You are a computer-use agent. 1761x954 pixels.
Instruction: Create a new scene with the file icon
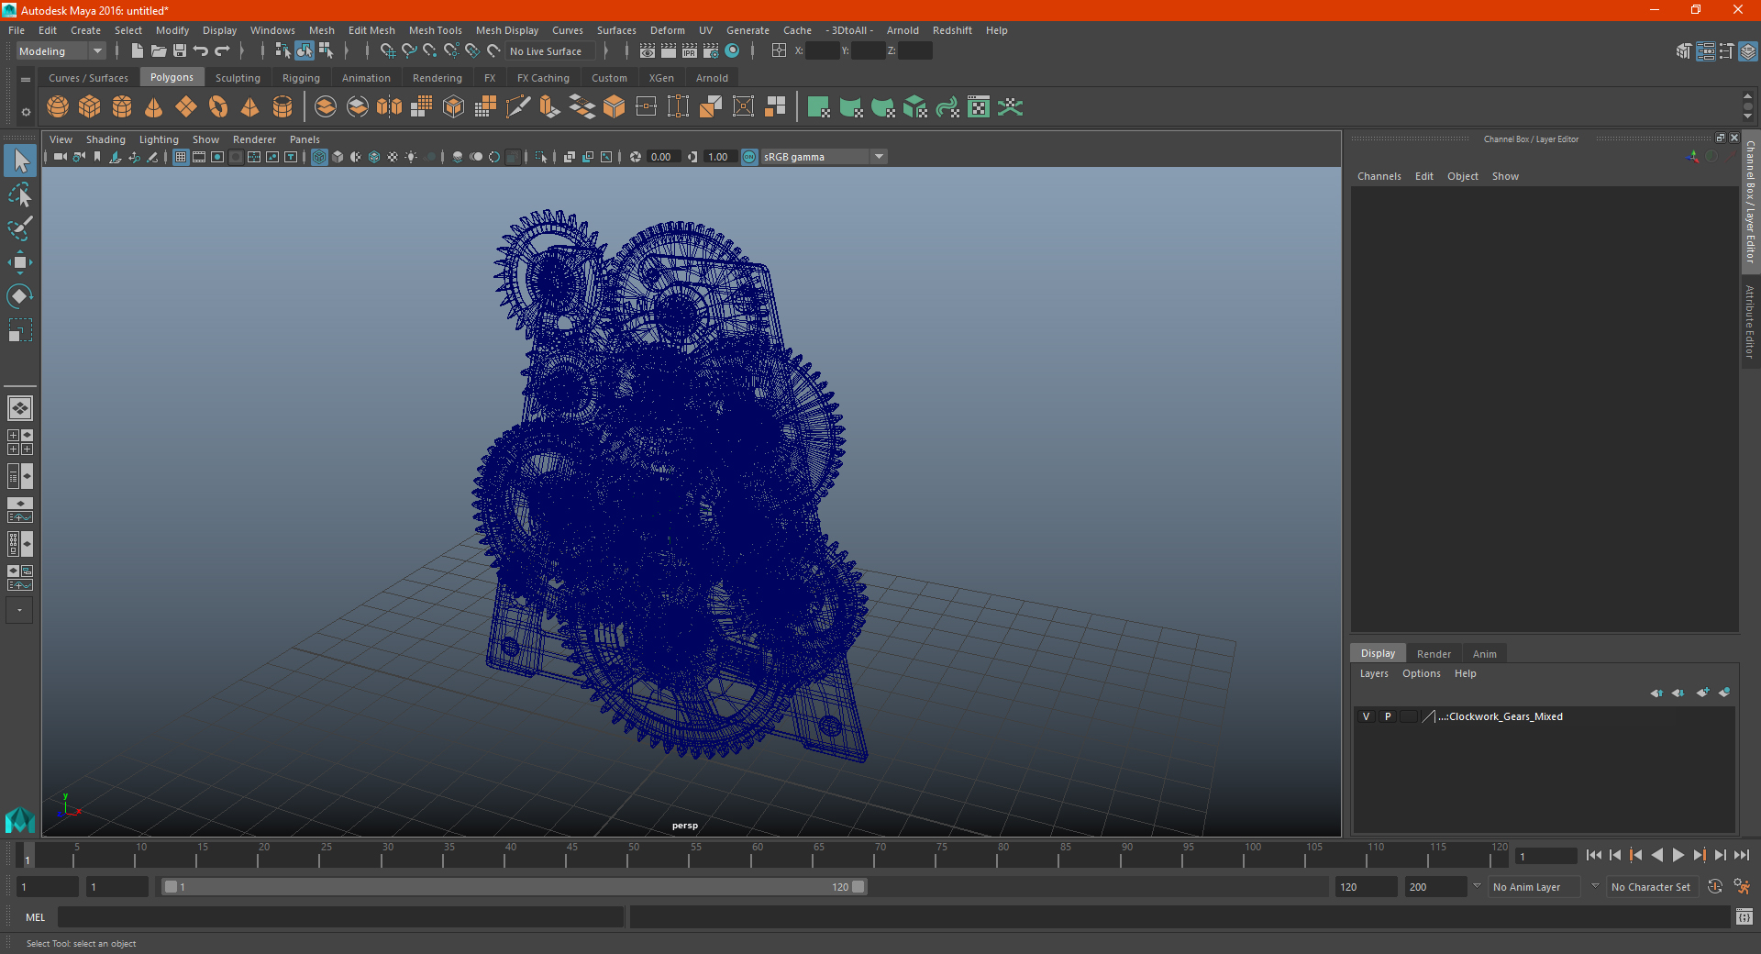click(137, 51)
